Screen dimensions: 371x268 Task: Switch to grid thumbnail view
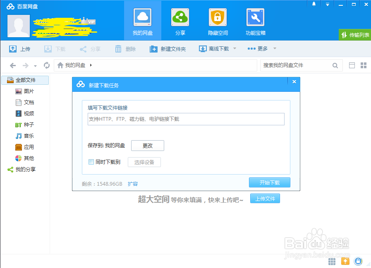pyautogui.click(x=364, y=65)
